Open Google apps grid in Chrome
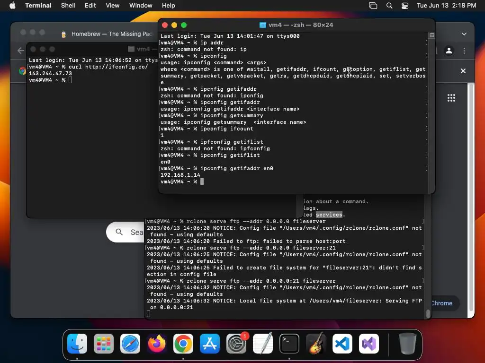The height and width of the screenshot is (363, 485). 451,98
